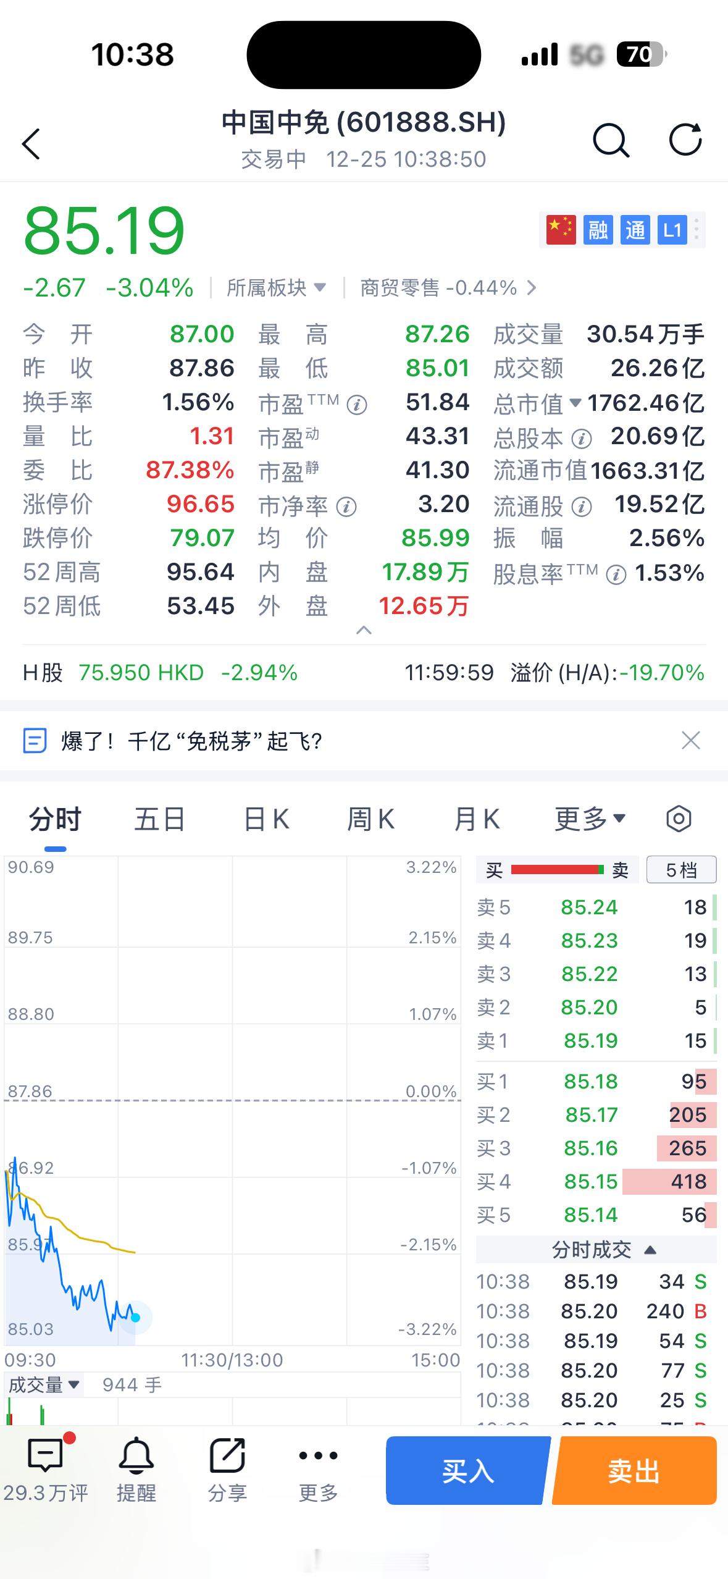
Task: Show info for 市净率
Action: (346, 507)
